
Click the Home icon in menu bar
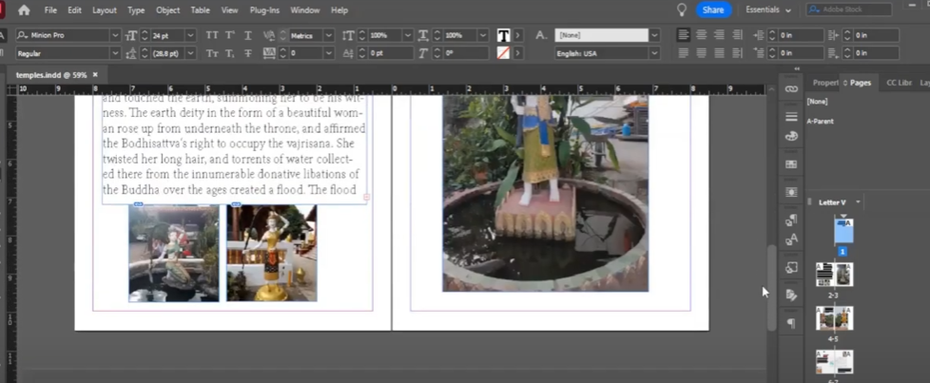[x=24, y=10]
